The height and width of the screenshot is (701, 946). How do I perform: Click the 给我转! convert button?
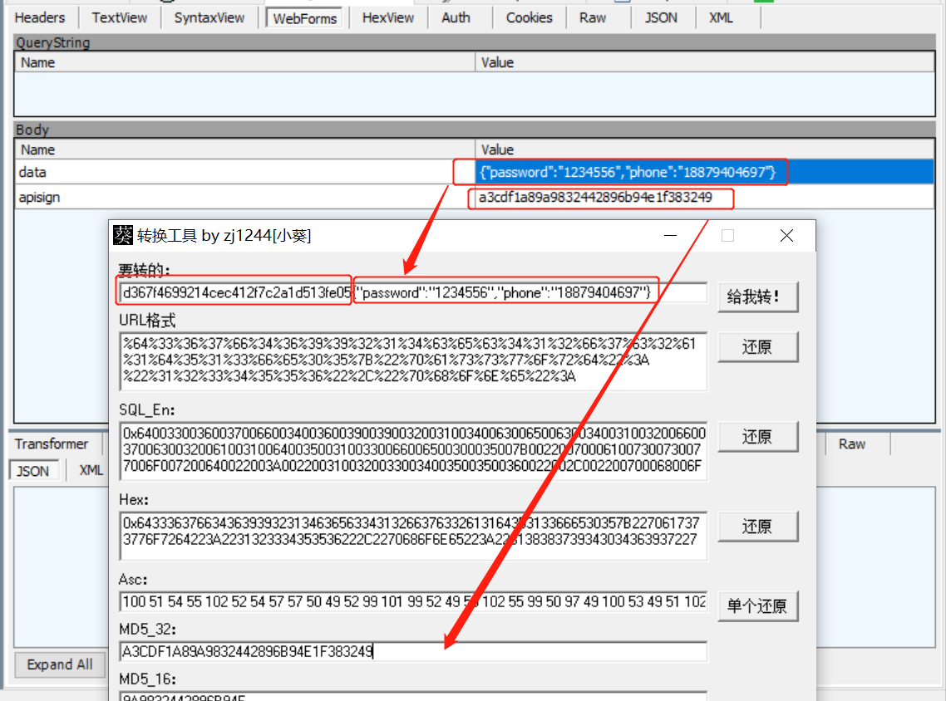758,297
